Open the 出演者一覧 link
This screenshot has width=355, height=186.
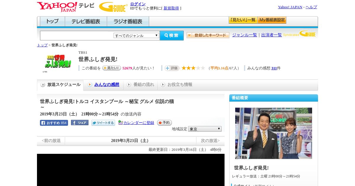[x=272, y=35]
